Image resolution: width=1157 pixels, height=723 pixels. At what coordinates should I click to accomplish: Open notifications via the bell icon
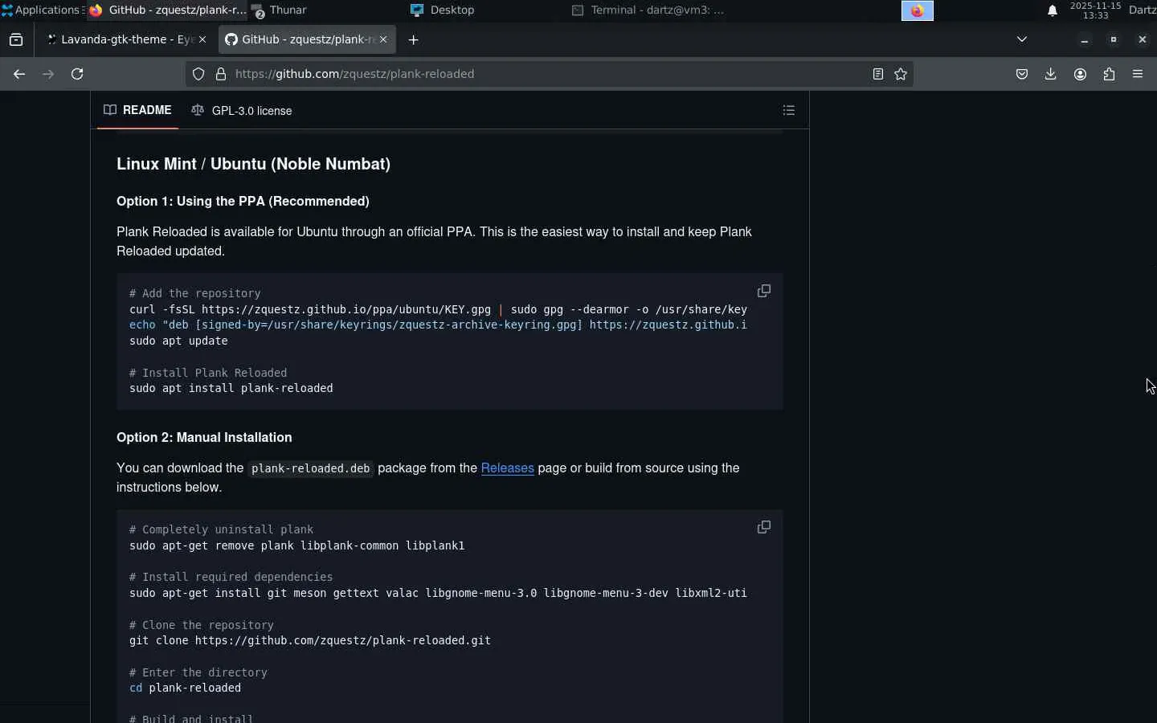click(1053, 10)
